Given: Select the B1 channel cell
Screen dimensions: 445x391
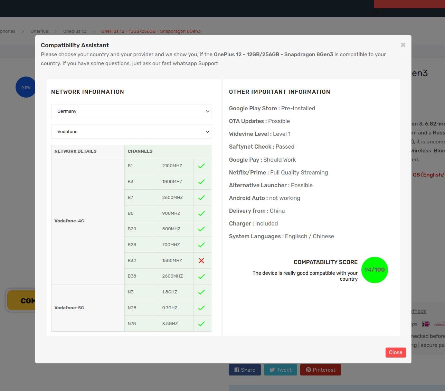Looking at the screenshot, I should point(142,166).
